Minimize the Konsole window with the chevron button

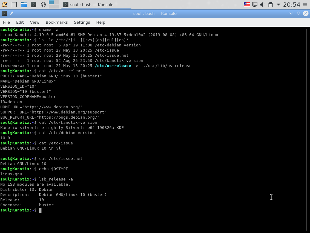tap(291, 13)
